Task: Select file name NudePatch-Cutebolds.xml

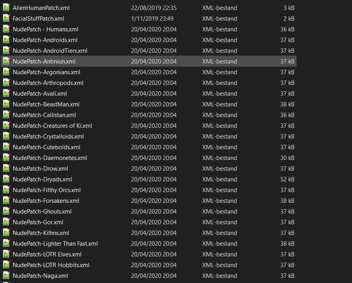Action: 46,147
